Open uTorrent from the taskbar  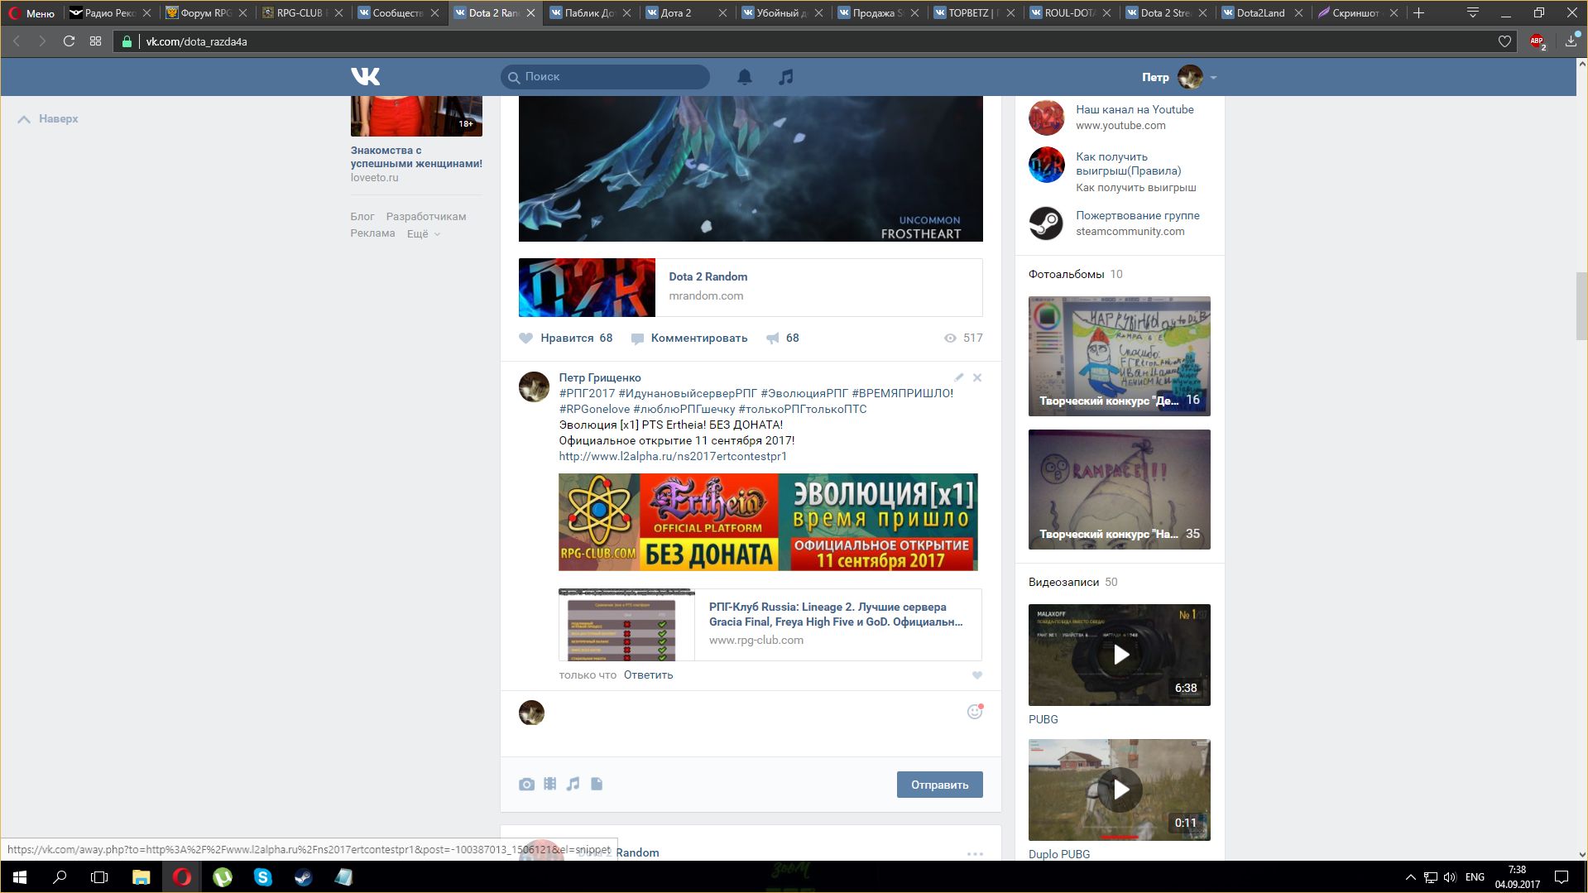point(222,877)
